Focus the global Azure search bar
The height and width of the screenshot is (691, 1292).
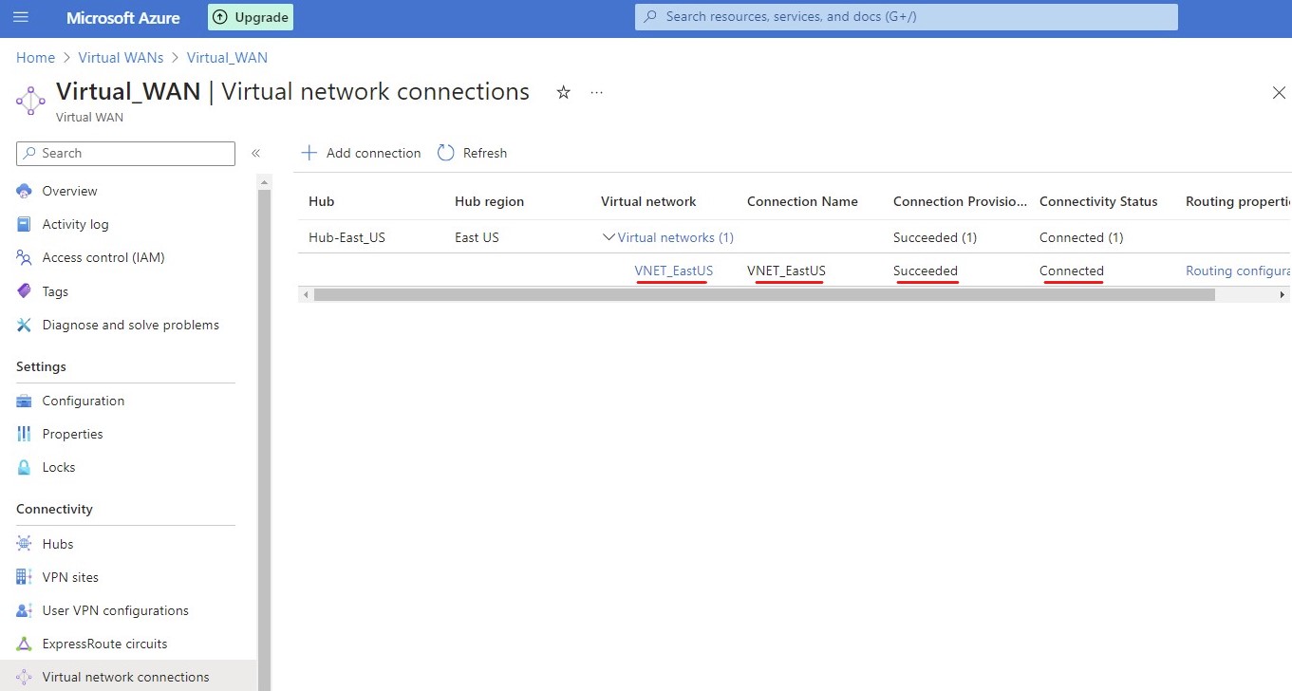(x=907, y=17)
